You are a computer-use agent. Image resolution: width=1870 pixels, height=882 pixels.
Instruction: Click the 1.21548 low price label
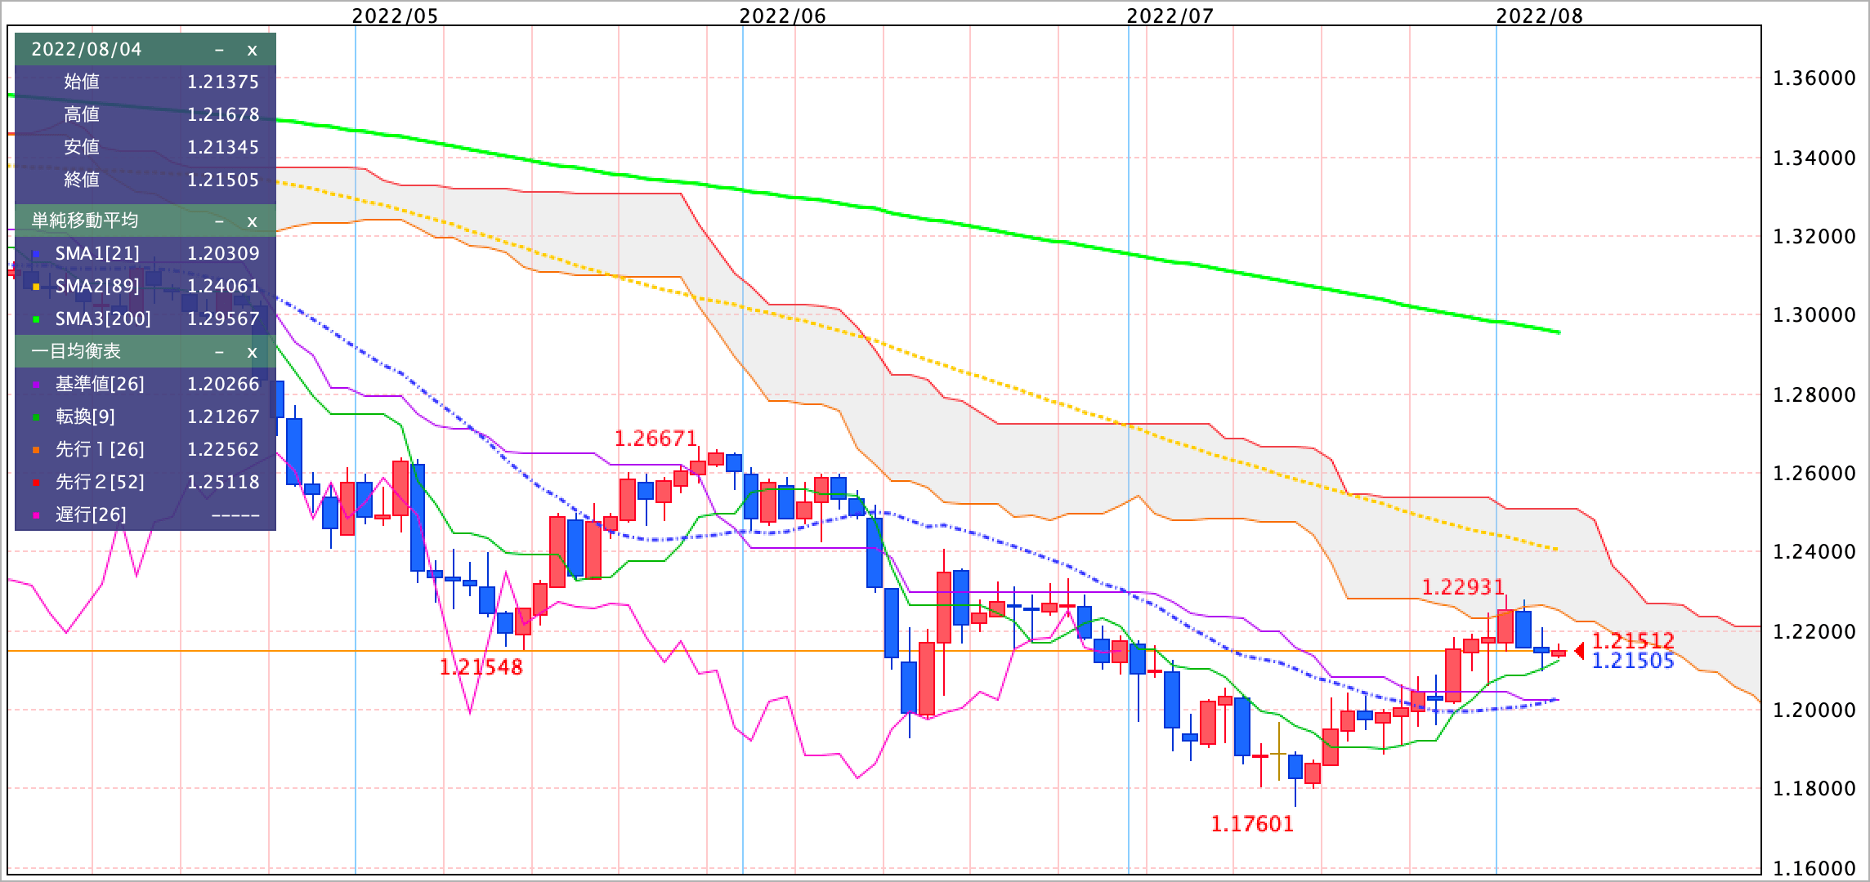pyautogui.click(x=481, y=667)
